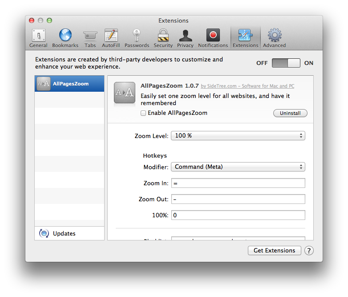Open the AutoFill pencil icon
The width and height of the screenshot is (348, 297).
[x=111, y=35]
